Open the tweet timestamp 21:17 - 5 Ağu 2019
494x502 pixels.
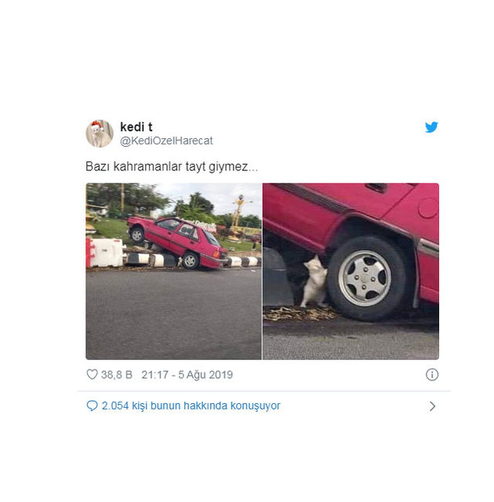pyautogui.click(x=187, y=375)
